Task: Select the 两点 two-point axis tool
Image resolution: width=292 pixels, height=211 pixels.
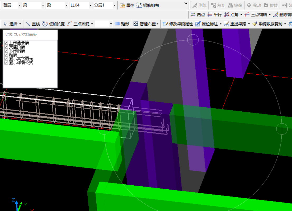Action: [x=198, y=15]
